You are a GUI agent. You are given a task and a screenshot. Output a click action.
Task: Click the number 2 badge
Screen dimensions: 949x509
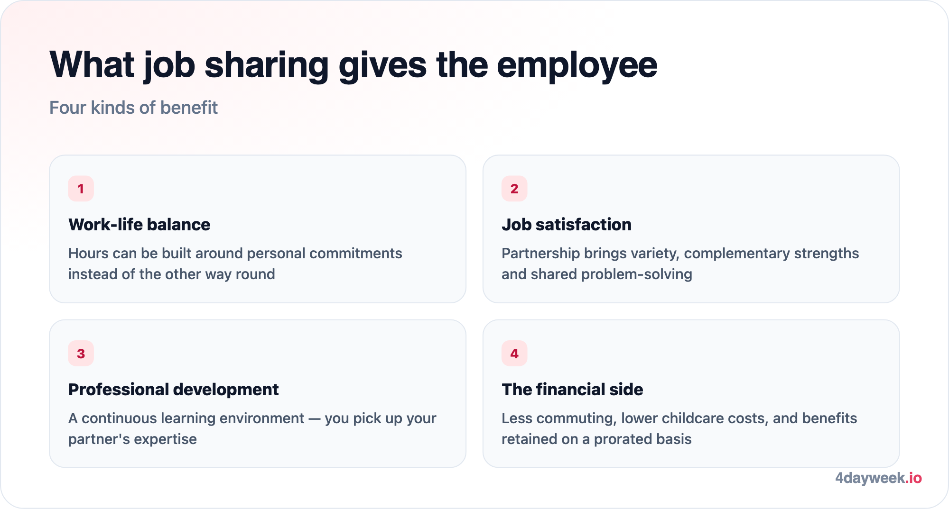coord(514,189)
